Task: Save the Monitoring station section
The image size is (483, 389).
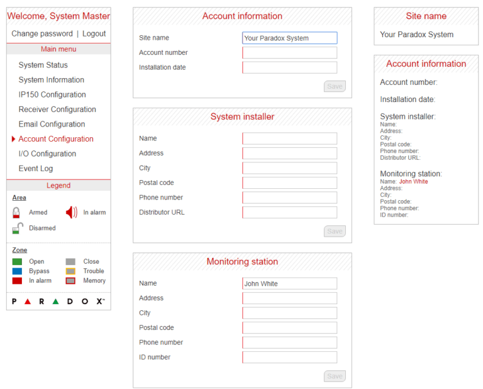Action: coord(335,376)
